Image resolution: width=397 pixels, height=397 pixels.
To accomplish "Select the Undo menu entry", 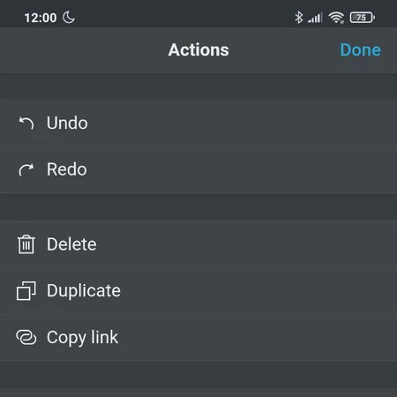I will click(x=198, y=123).
